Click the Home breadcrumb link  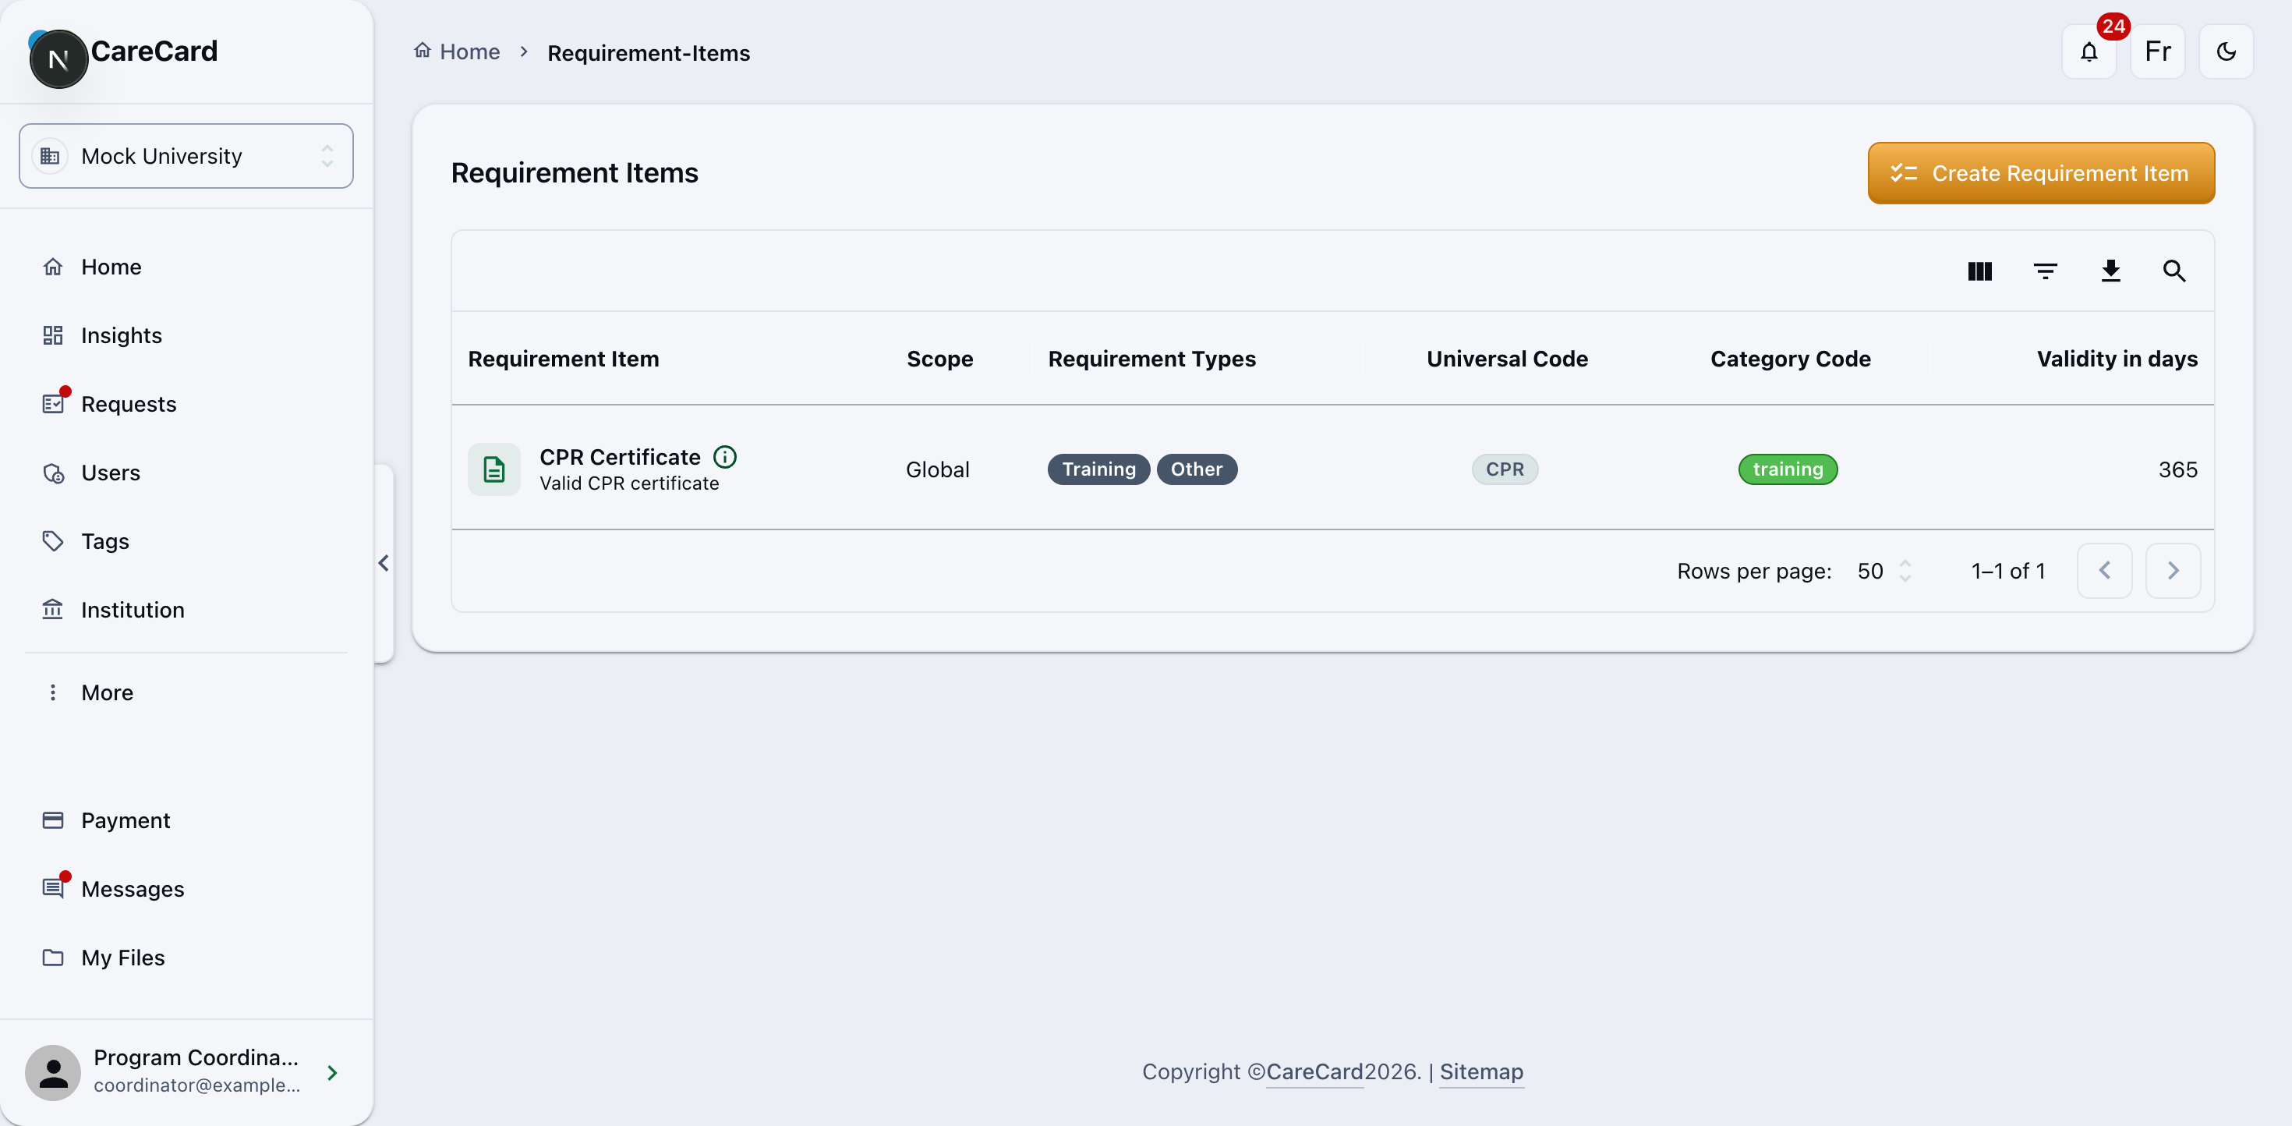469,51
